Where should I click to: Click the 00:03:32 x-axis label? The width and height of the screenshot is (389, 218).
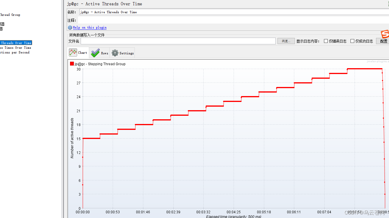coord(203,212)
